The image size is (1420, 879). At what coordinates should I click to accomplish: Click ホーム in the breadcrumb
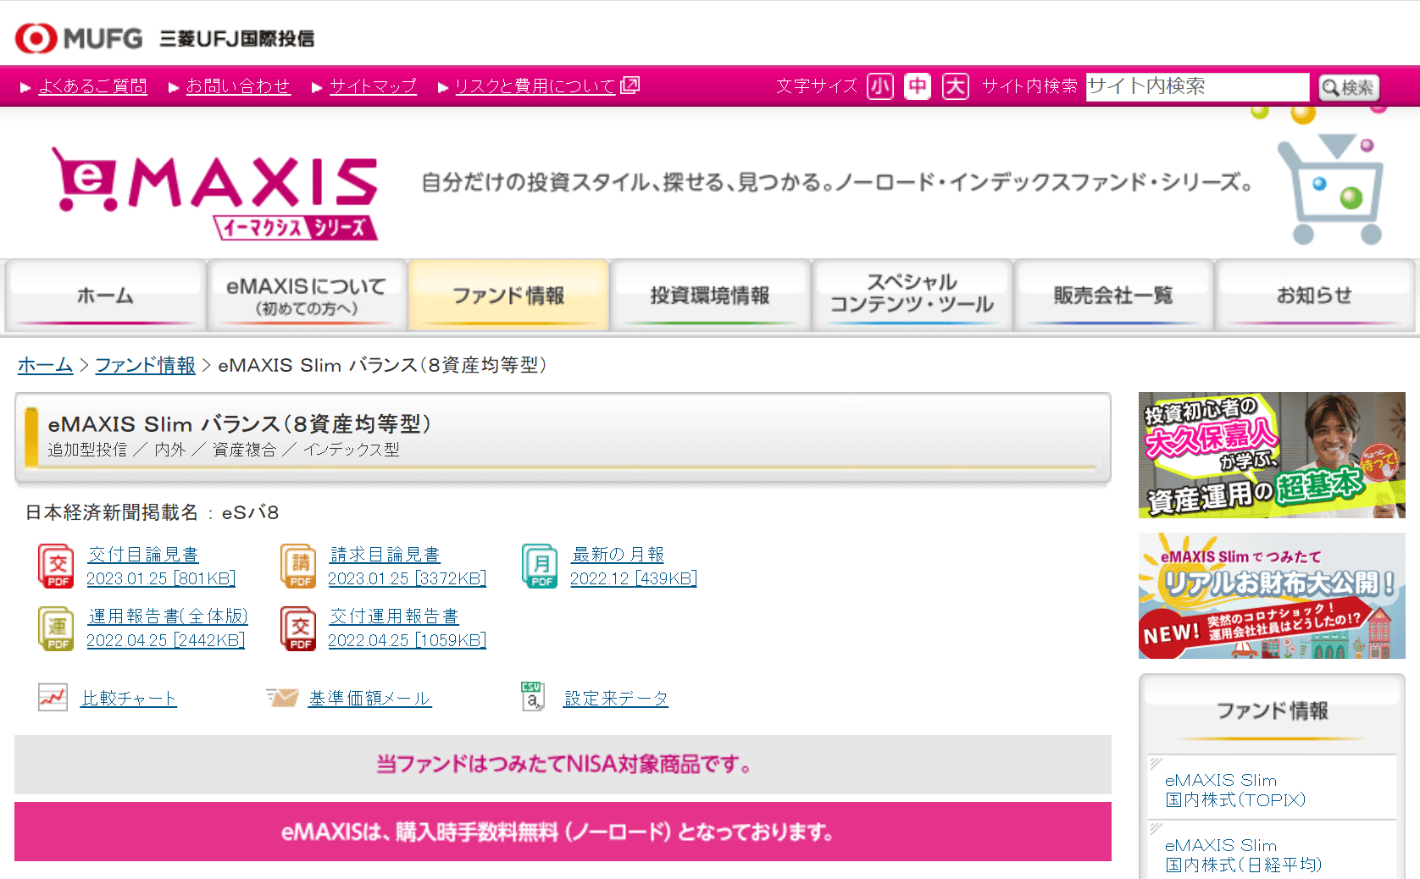pos(46,365)
